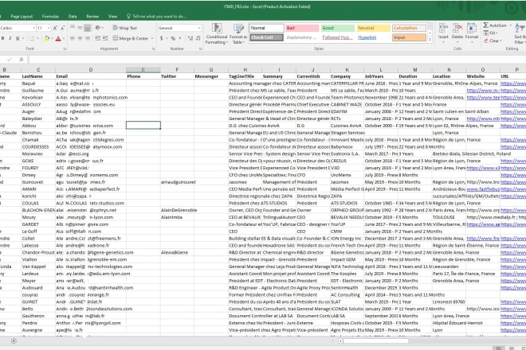
Task: Click the insert function fx icon
Action: 22,60
